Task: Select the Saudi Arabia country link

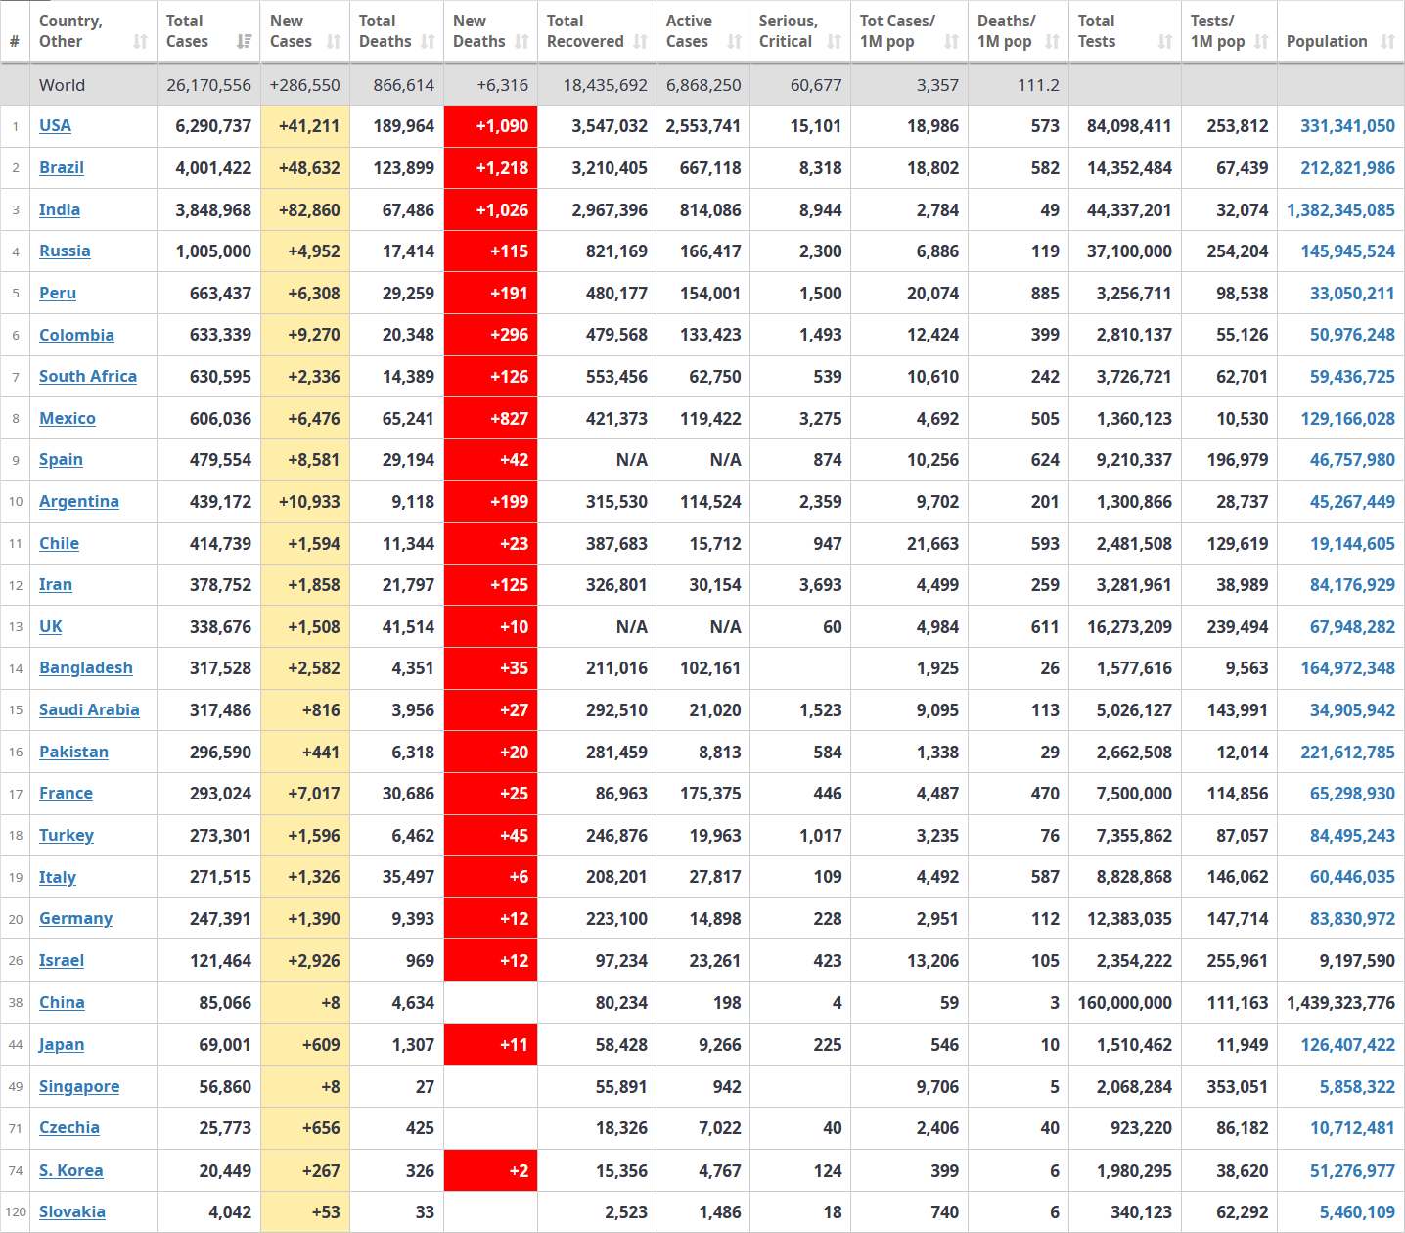Action: 89,710
